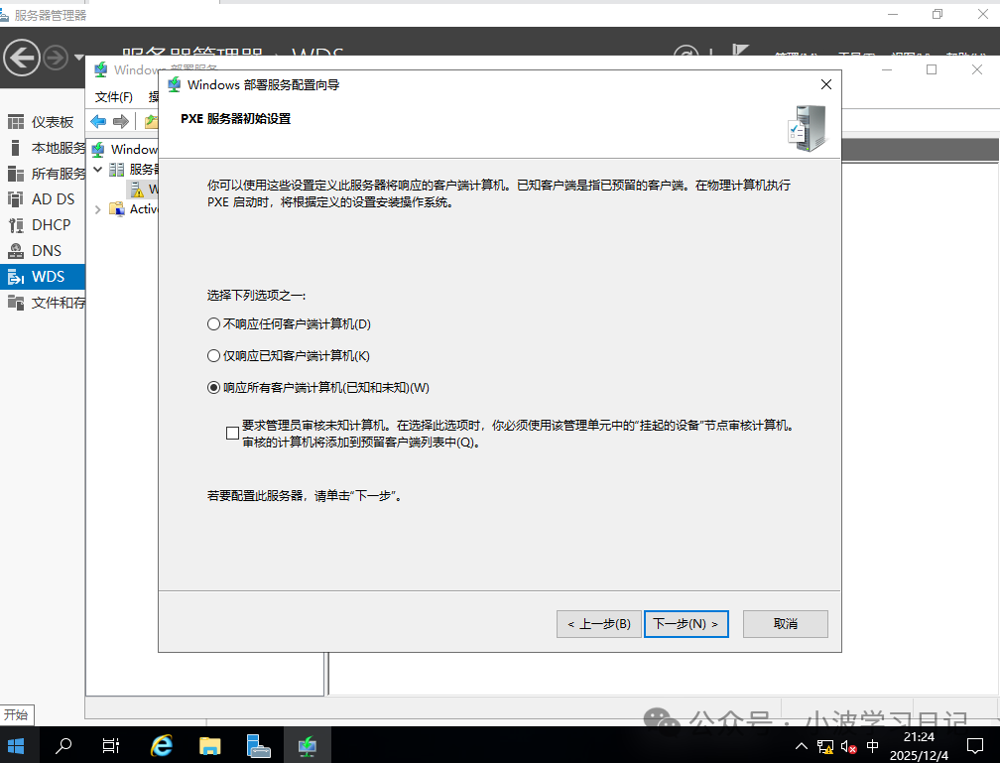
Task: Open Windows 部署服务 from the taskbar
Action: click(308, 745)
